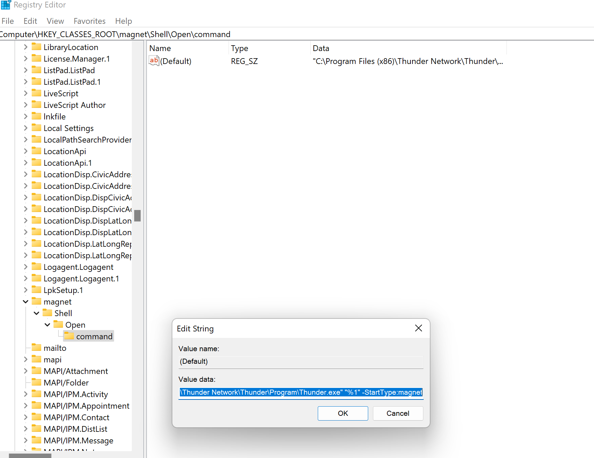The height and width of the screenshot is (458, 594).
Task: Click the Value data text field
Action: click(301, 392)
